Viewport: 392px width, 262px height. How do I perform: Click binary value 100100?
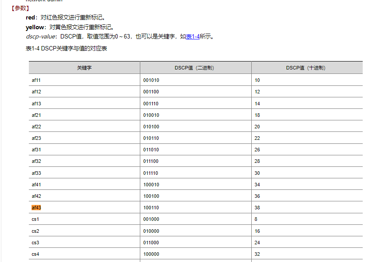pyautogui.click(x=151, y=196)
